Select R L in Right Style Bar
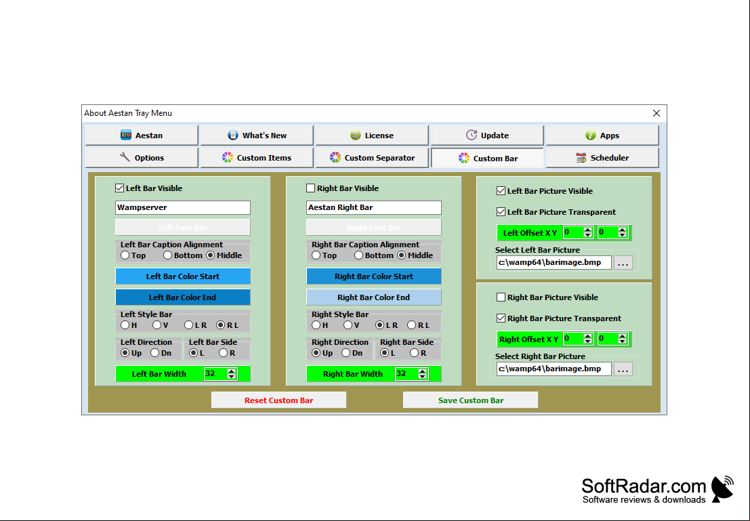This screenshot has height=521, width=750. [412, 325]
